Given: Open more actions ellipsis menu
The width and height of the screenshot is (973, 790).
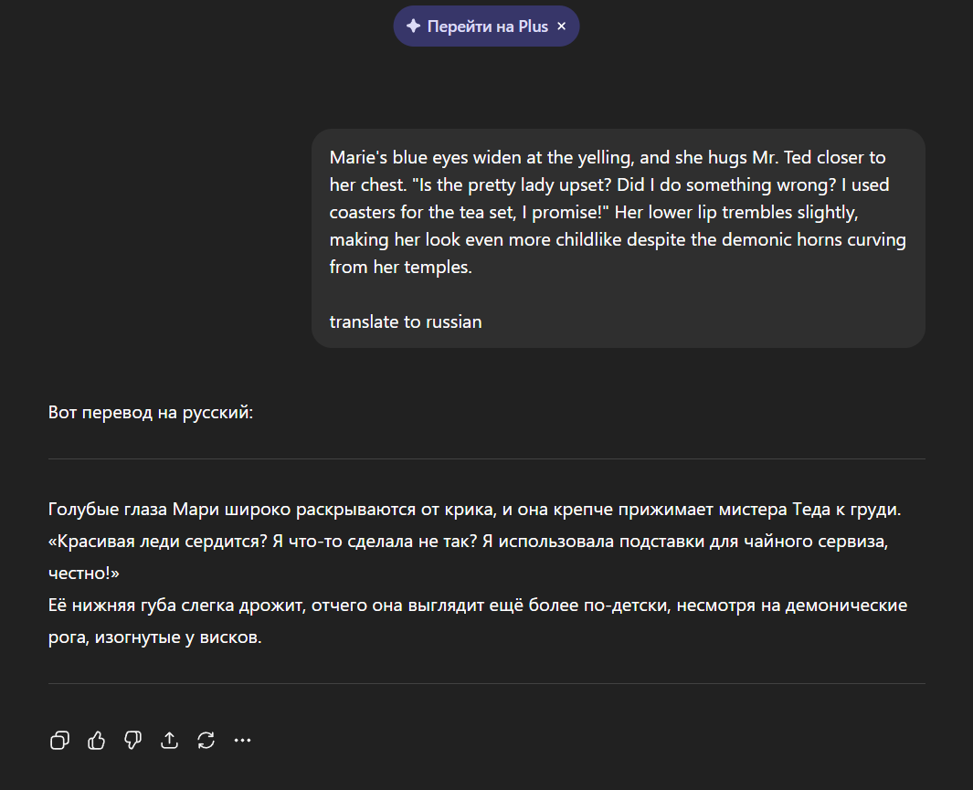Looking at the screenshot, I should [242, 740].
